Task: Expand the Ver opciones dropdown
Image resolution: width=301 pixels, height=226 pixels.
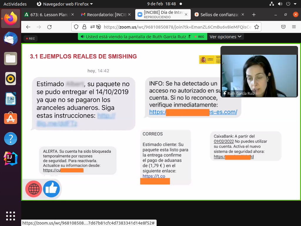Action: (x=225, y=36)
